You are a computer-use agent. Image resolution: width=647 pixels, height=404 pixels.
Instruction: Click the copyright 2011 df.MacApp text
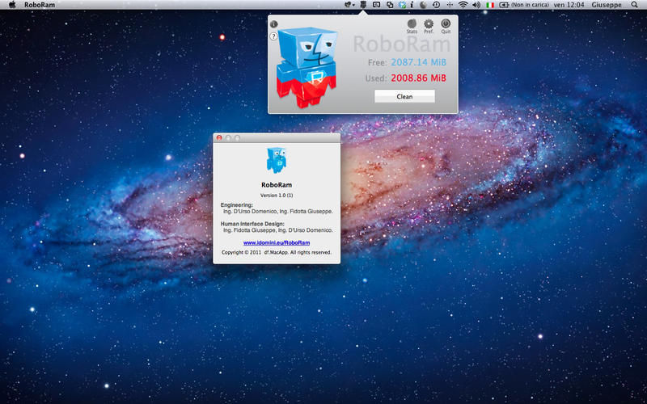(x=277, y=252)
